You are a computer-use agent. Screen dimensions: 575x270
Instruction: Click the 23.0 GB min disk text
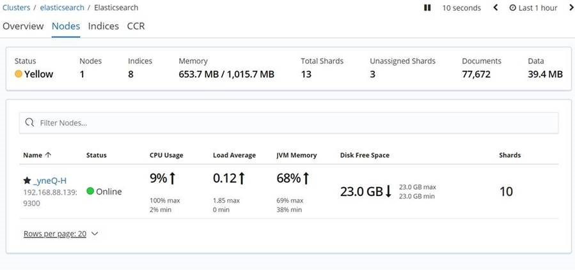click(x=417, y=197)
